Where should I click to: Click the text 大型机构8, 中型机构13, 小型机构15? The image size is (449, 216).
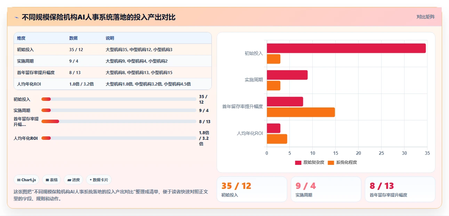pyautogui.click(x=139, y=73)
